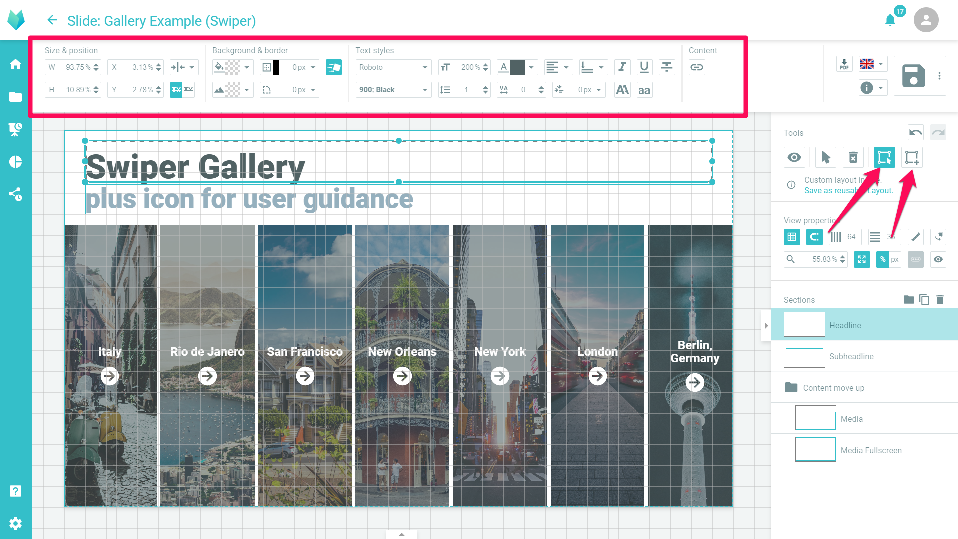Select the Media Fullscreen section
958x539 pixels.
(x=865, y=450)
